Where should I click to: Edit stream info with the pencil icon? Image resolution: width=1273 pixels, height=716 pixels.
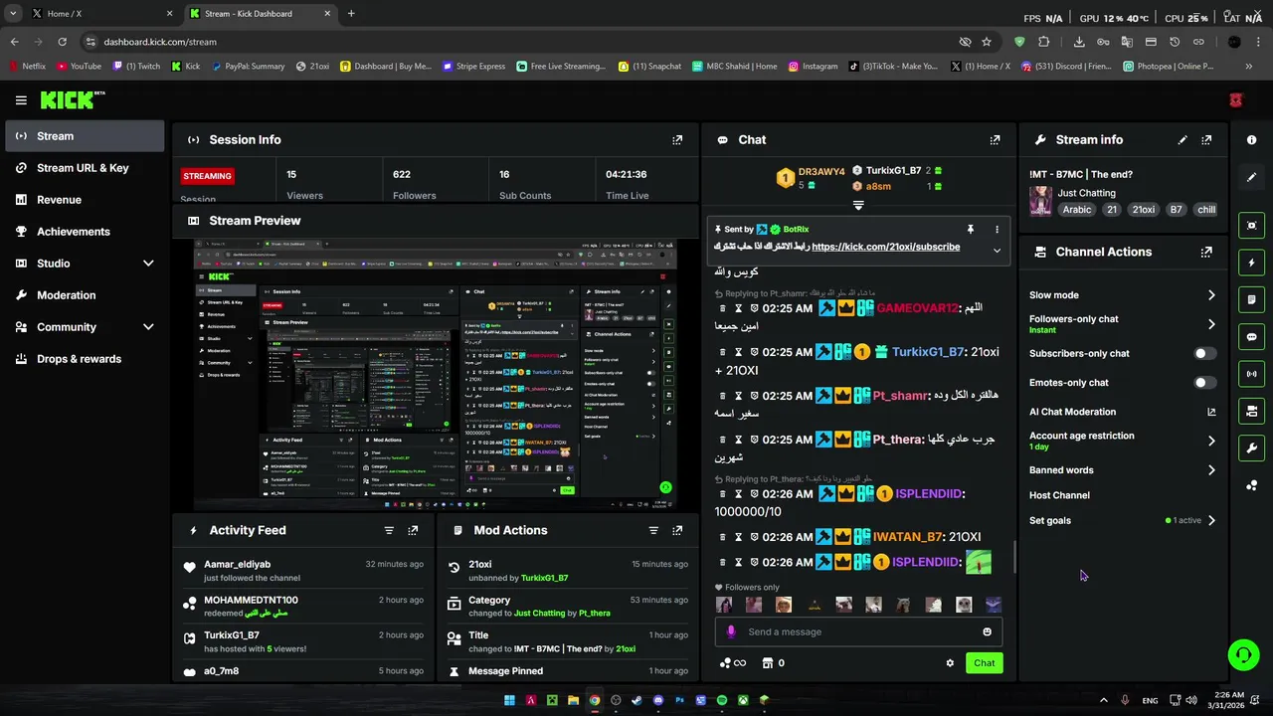[1182, 140]
